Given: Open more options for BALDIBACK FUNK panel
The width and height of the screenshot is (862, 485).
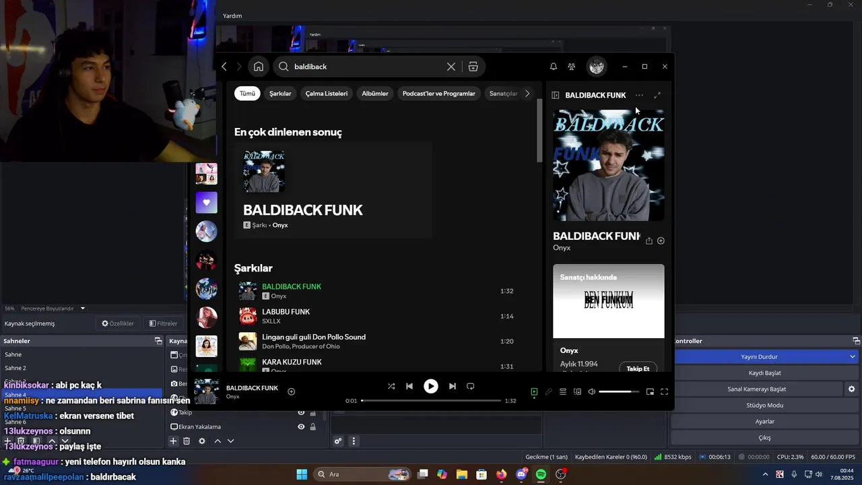Looking at the screenshot, I should click(639, 95).
